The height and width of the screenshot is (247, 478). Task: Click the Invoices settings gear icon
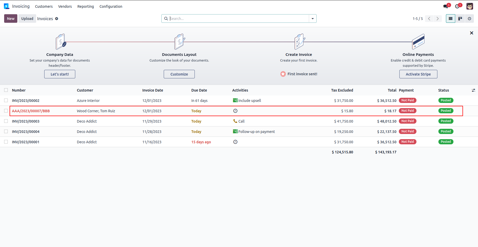point(57,19)
